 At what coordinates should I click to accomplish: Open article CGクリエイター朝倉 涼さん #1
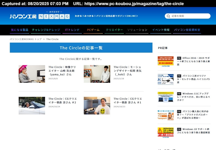pos(128,101)
